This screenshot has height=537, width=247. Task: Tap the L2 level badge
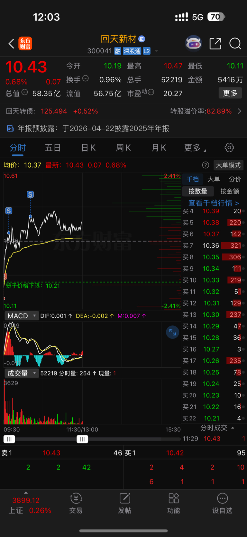[x=147, y=51]
